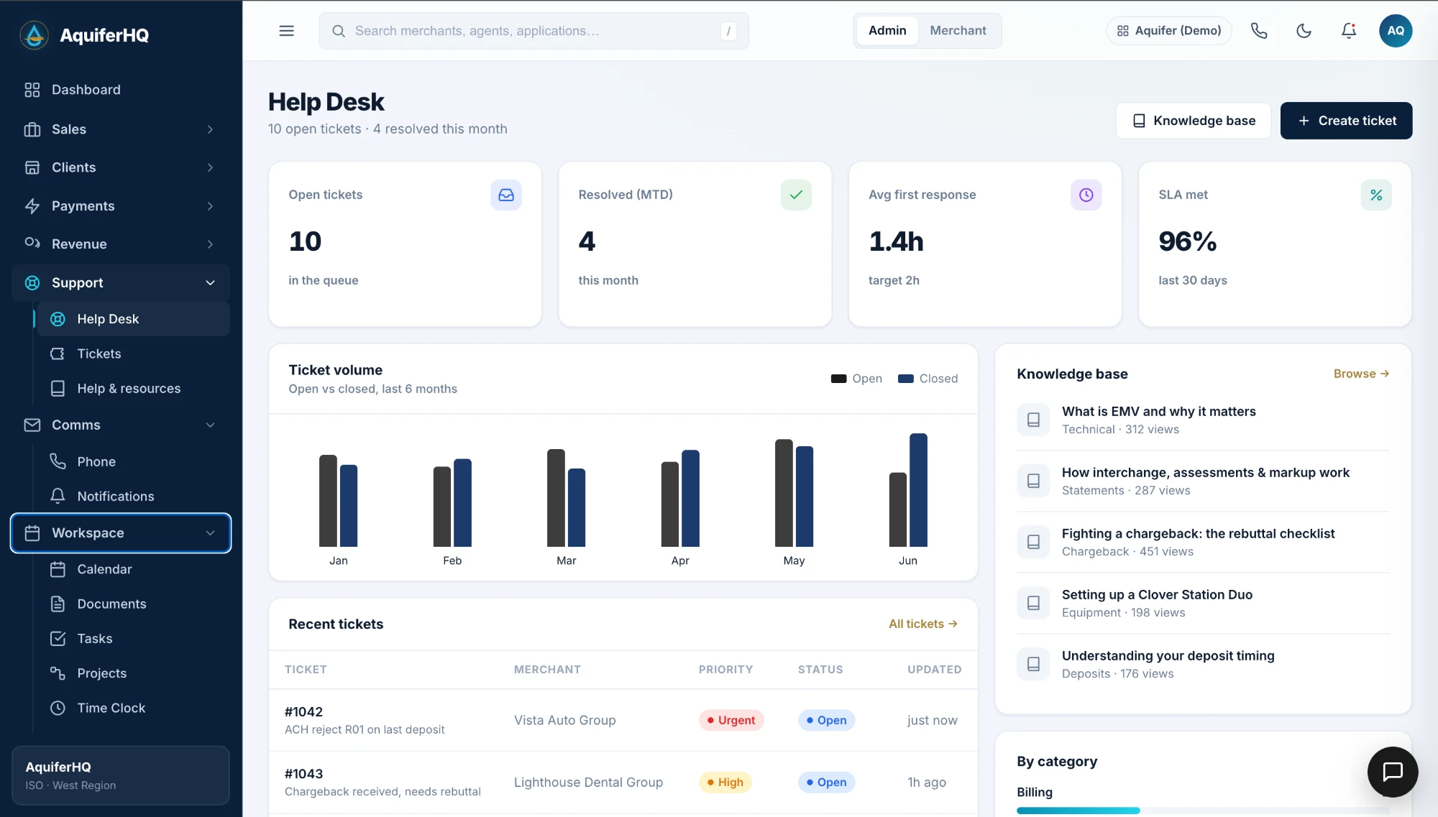Viewport: 1438px width, 817px height.
Task: Open the EMV knowledge base article
Action: [x=1203, y=420]
